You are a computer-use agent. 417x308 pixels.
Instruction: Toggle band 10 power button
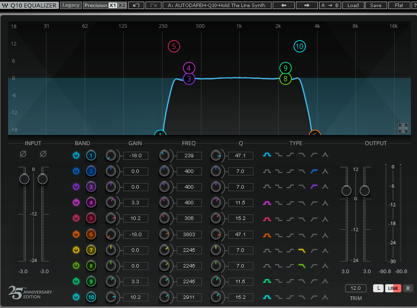pyautogui.click(x=76, y=297)
